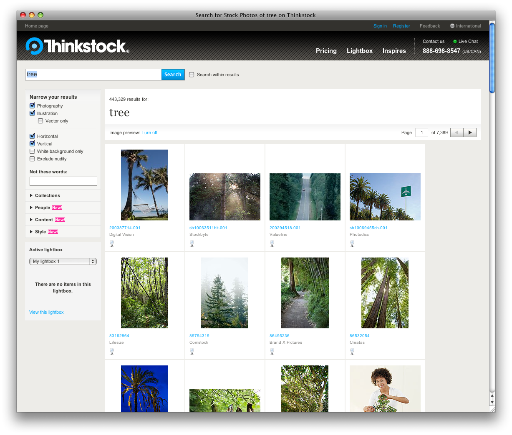
Task: Open the palm trees airport sign thumbnail
Action: (385, 197)
